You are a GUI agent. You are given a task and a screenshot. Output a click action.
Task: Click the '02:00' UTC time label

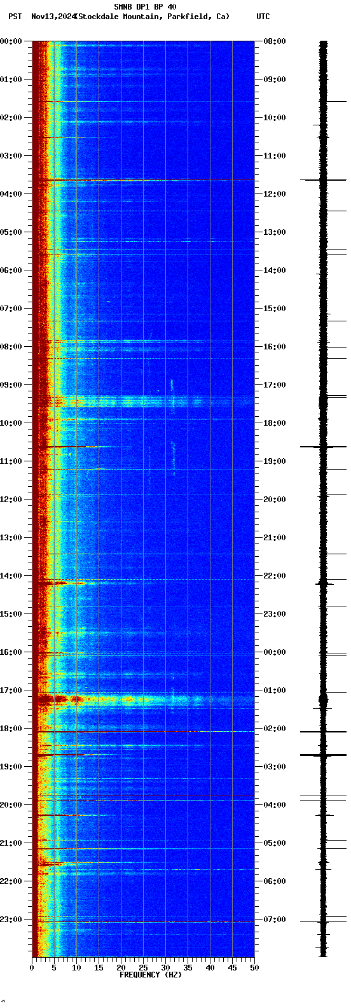pyautogui.click(x=275, y=729)
